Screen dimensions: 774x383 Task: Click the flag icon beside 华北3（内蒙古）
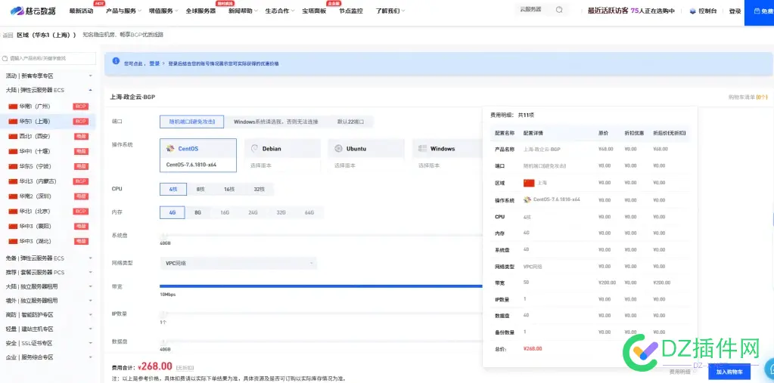(13, 181)
